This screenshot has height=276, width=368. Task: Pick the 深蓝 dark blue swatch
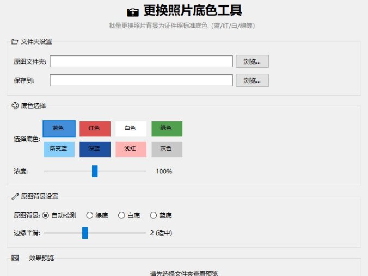tap(95, 149)
